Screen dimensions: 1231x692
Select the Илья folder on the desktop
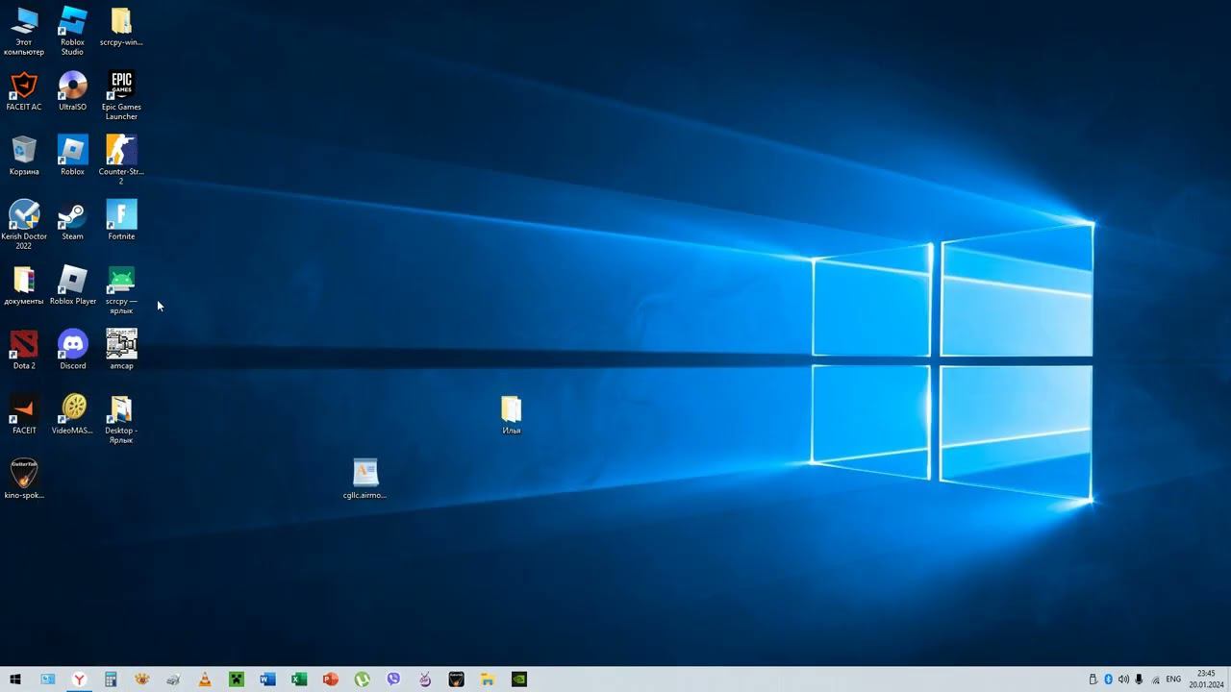tap(511, 414)
